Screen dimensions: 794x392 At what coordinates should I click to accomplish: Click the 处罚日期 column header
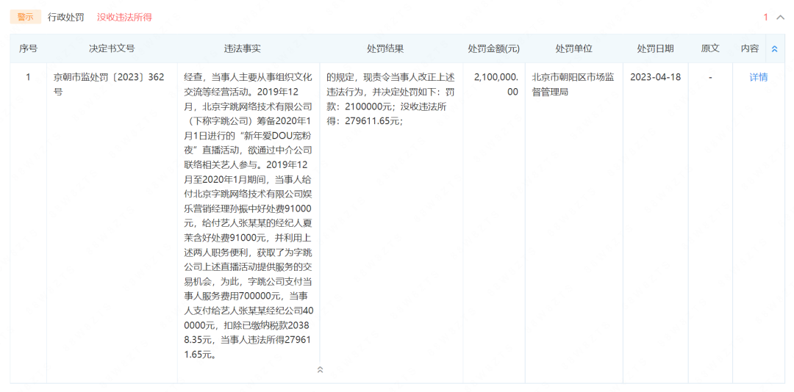point(655,48)
